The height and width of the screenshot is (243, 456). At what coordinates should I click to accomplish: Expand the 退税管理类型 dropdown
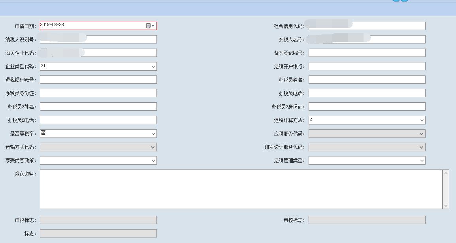(422, 160)
